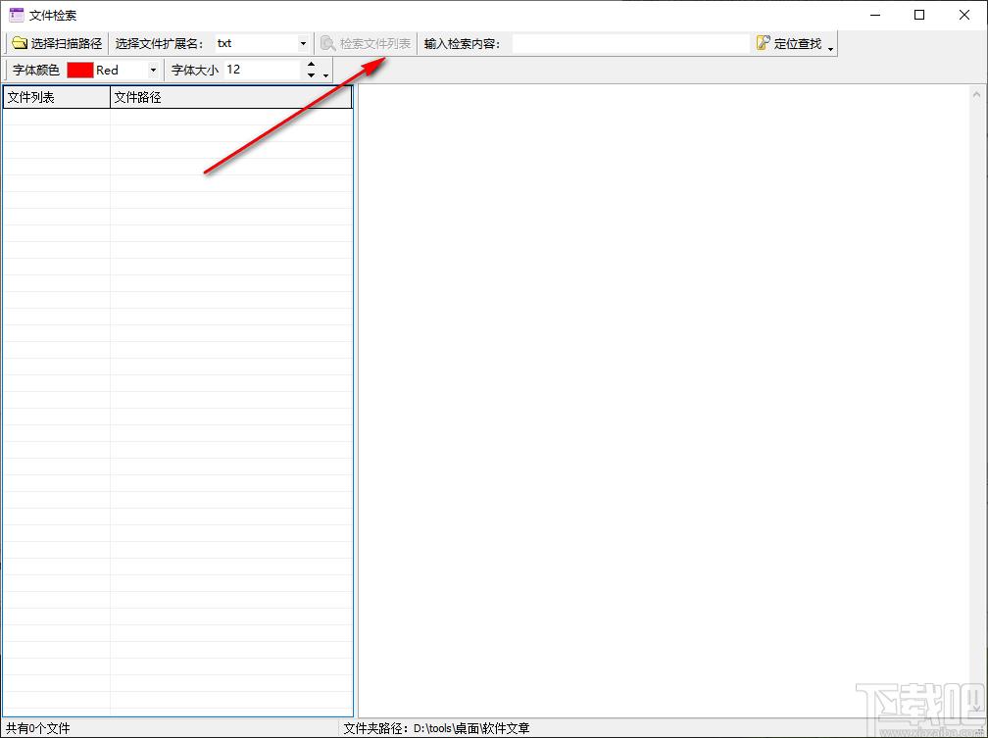The height and width of the screenshot is (738, 988).
Task: Click the app icon in title bar
Action: 16,15
